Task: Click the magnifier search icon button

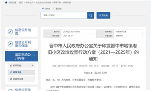Action: click(91, 15)
